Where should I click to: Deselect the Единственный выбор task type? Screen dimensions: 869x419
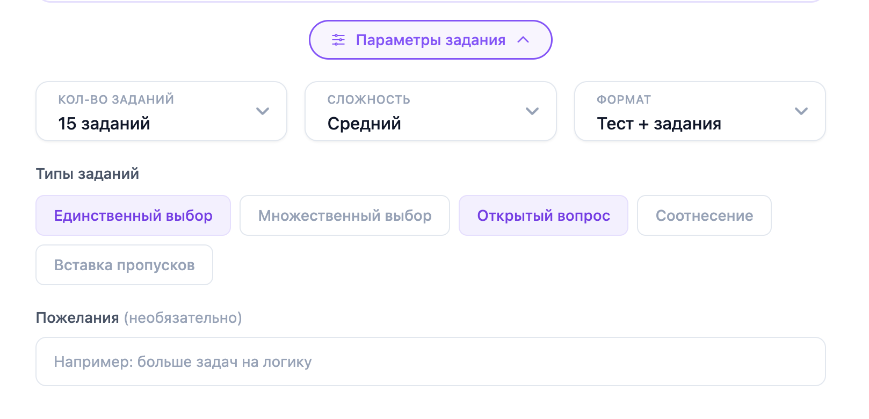click(x=133, y=215)
